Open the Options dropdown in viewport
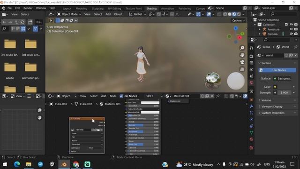Image resolution: width=300 pixels, height=169 pixels. pyautogui.click(x=239, y=21)
